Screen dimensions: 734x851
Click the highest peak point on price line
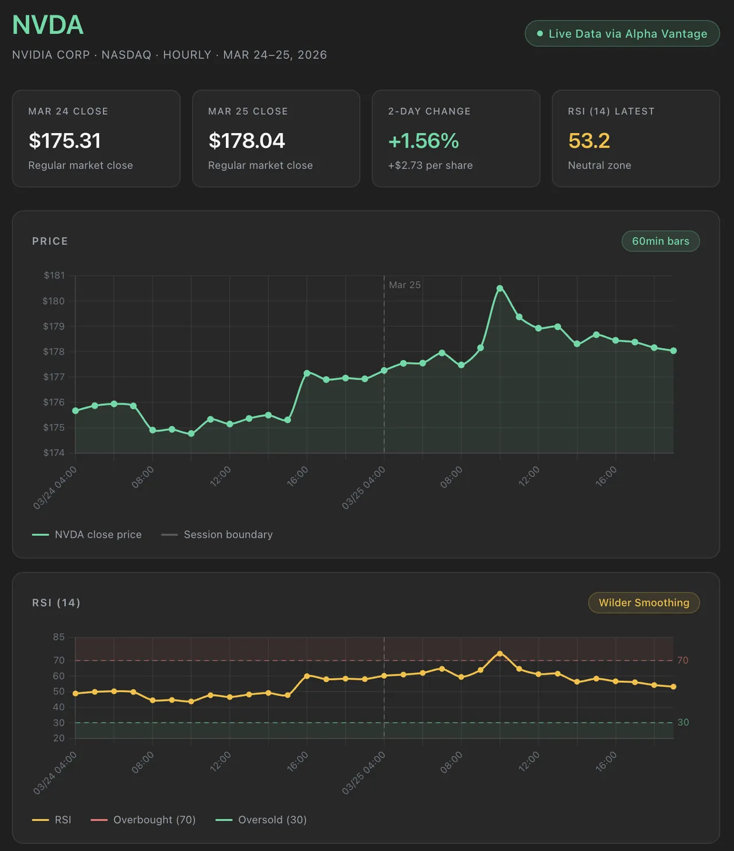[500, 289]
